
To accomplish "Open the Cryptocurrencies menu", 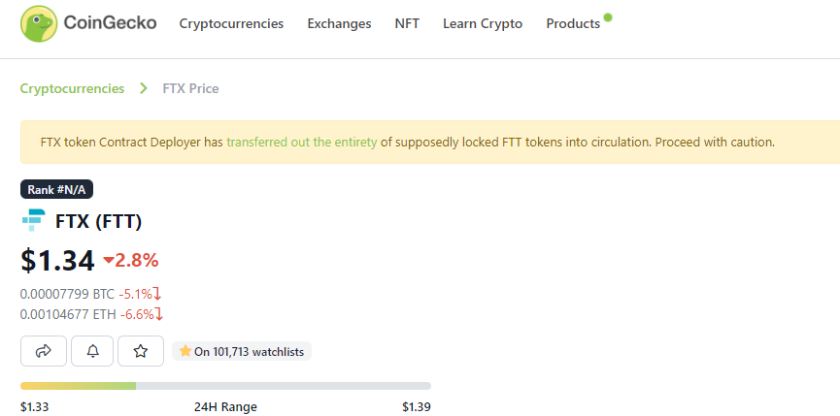I will coord(231,23).
